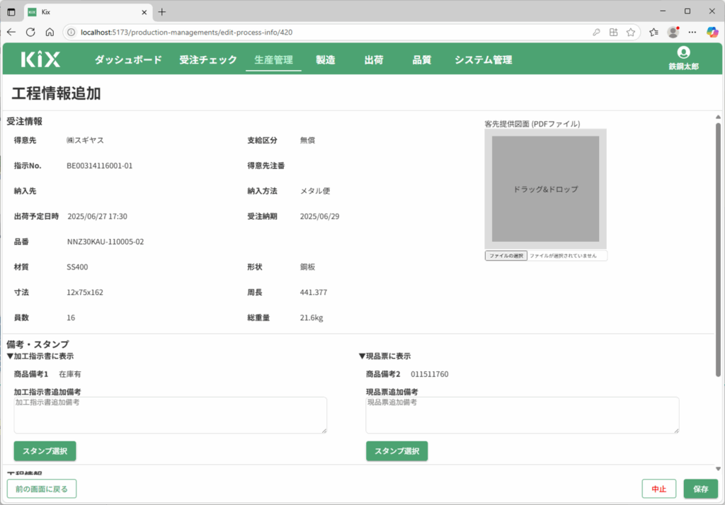Image resolution: width=725 pixels, height=505 pixels.
Task: Click the 中止 button
Action: pyautogui.click(x=659, y=489)
